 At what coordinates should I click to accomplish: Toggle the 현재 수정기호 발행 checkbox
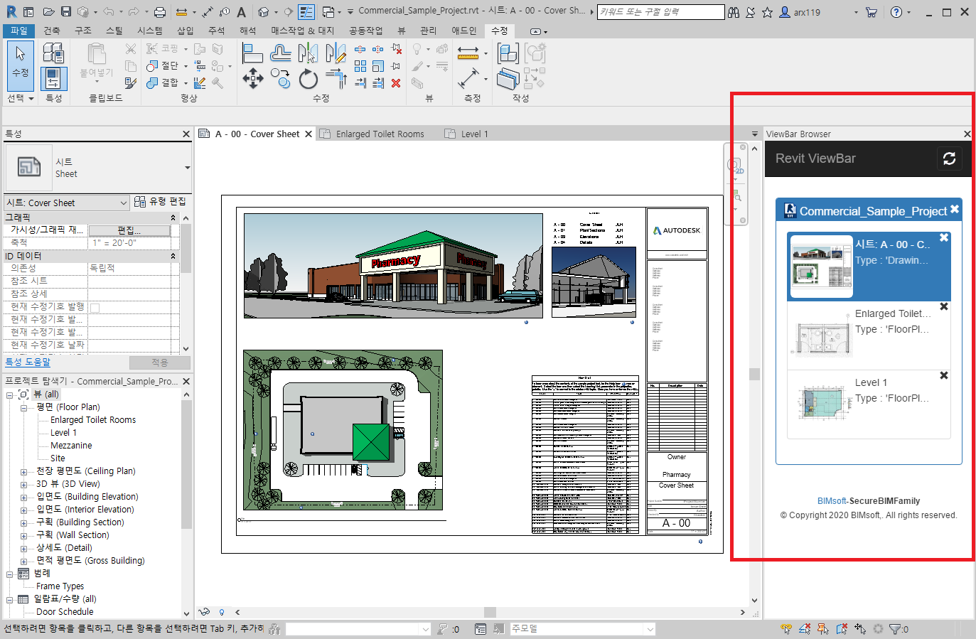pos(95,307)
